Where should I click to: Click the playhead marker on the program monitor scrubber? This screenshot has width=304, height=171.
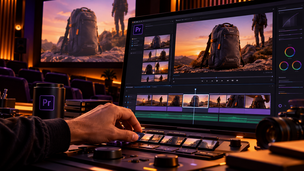(x=216, y=77)
